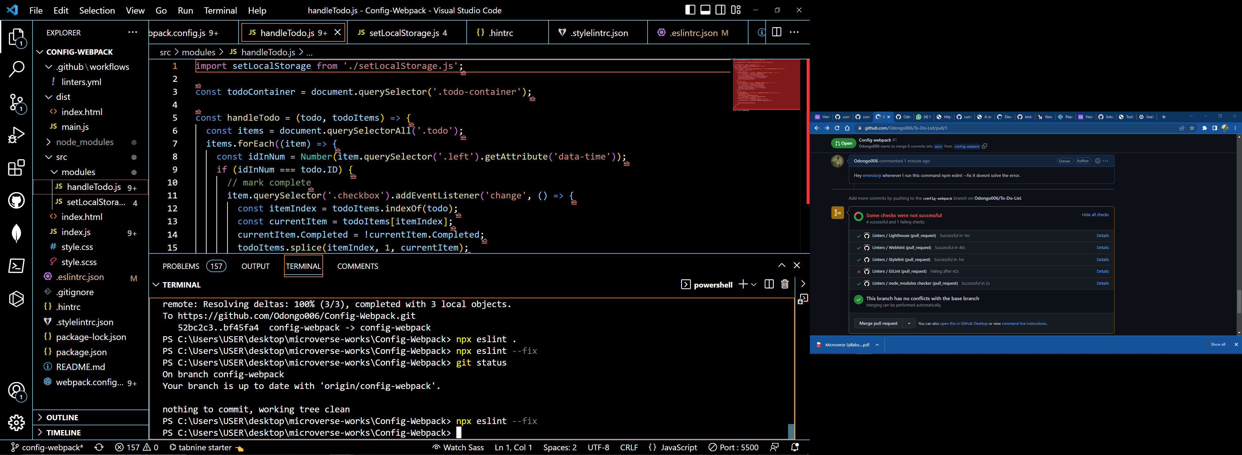Viewport: 1242px width, 455px height.
Task: Open Run and Debug view
Action: [17, 135]
